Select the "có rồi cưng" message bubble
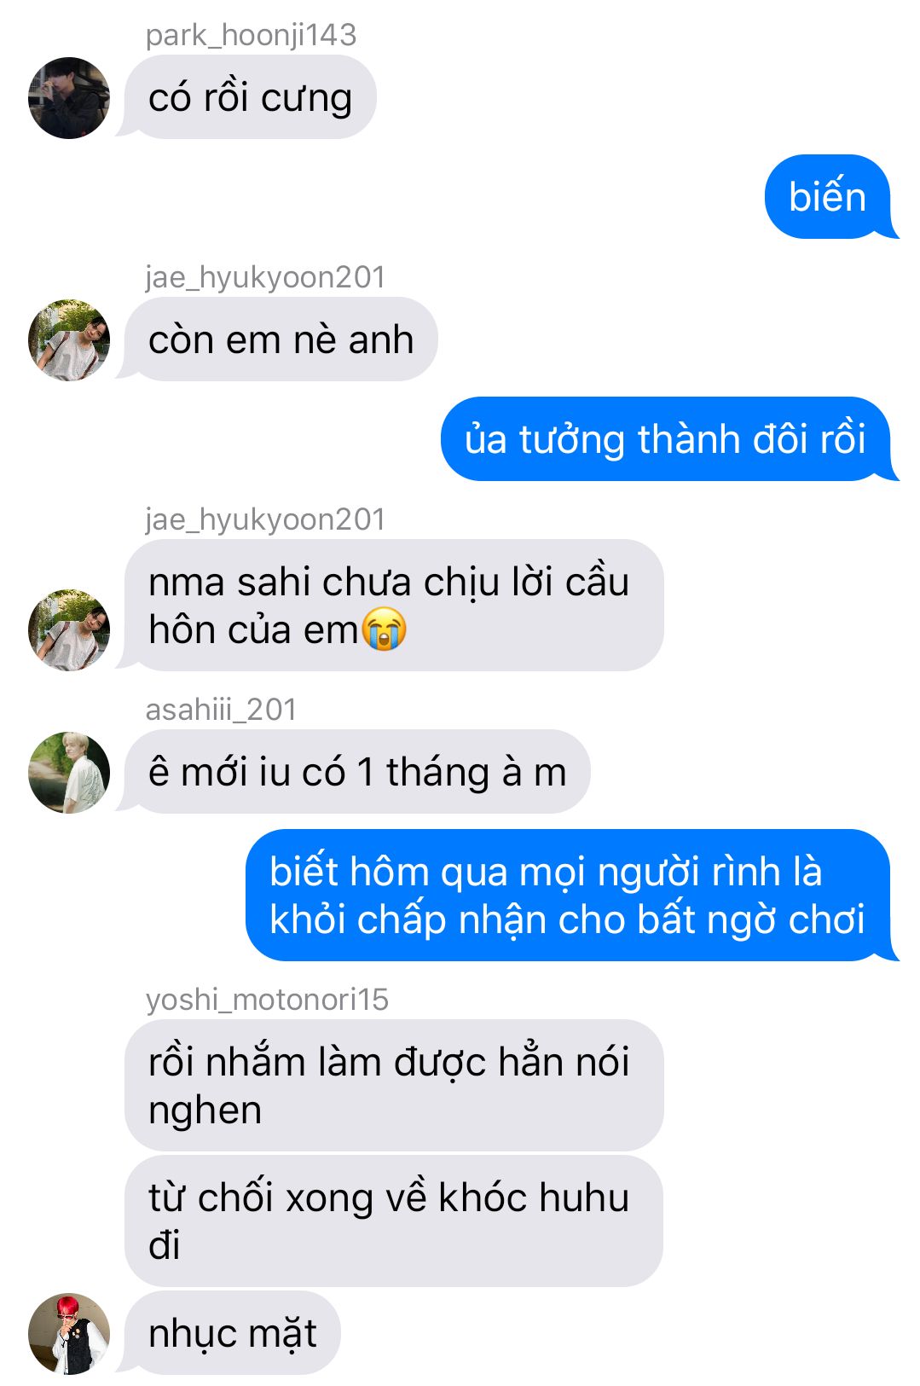This screenshot has width=920, height=1386. click(x=250, y=97)
